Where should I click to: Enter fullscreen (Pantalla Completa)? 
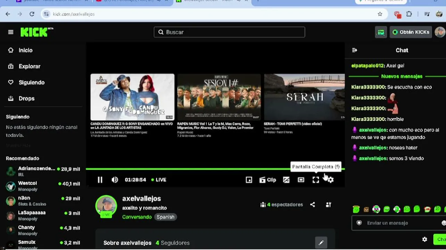point(315,180)
